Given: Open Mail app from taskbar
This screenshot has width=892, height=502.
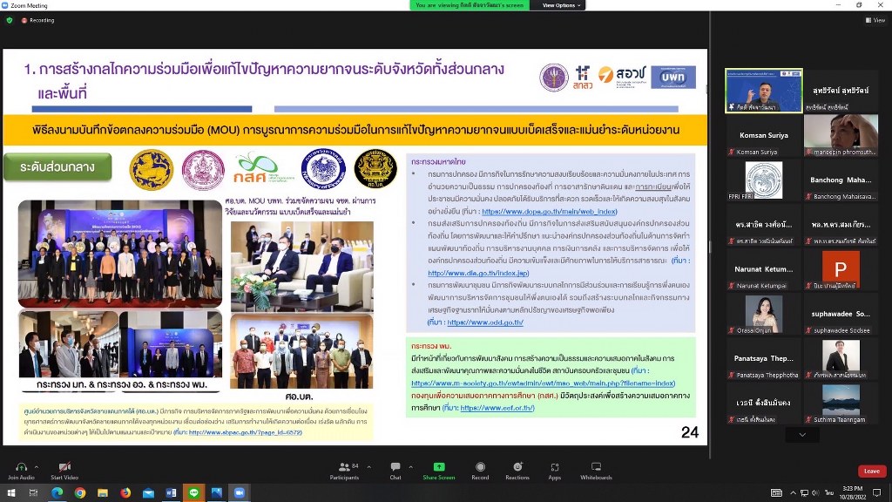Looking at the screenshot, I should pos(148,493).
